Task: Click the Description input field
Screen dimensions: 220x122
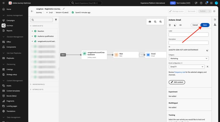Action: tap(189, 43)
